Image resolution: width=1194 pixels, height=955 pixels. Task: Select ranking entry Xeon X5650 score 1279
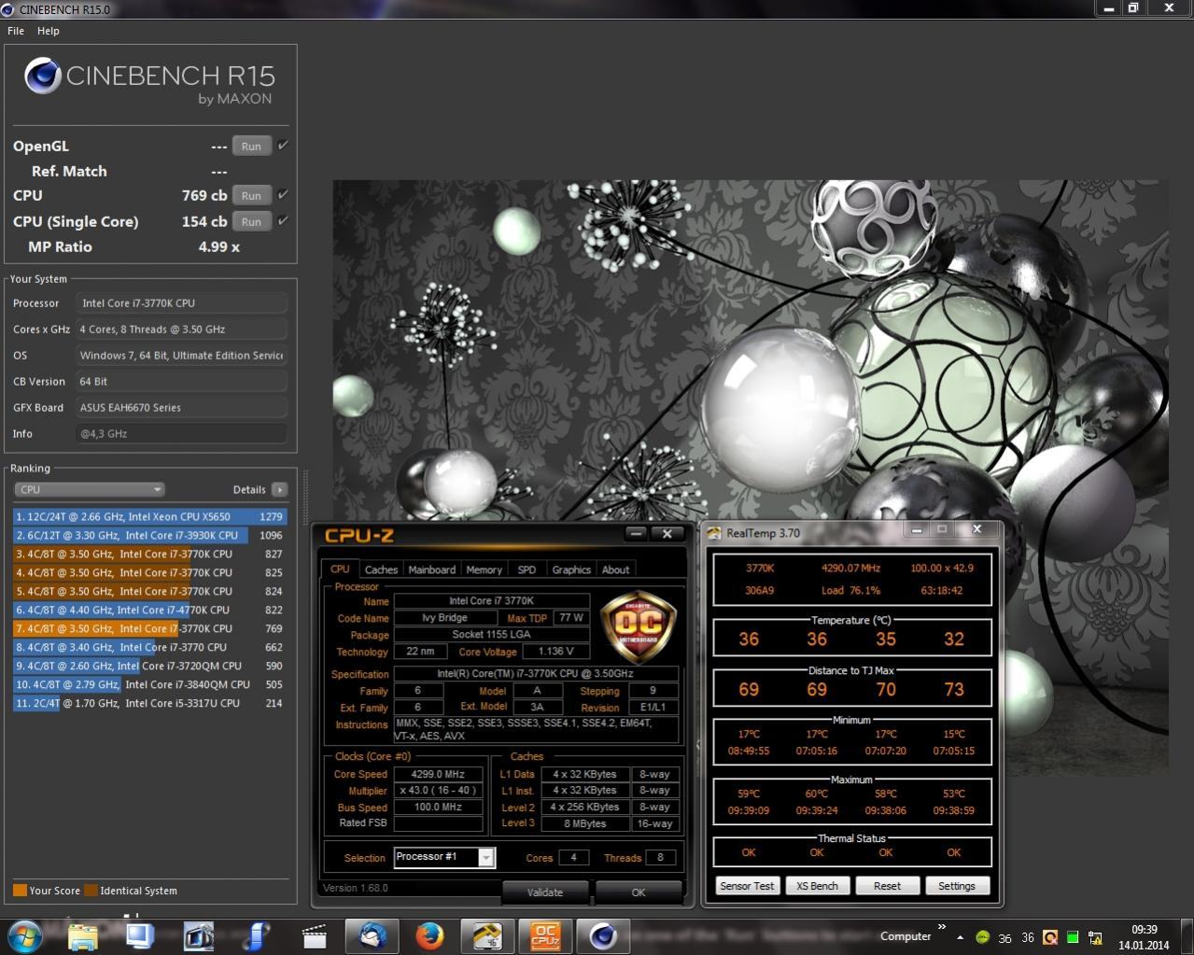pyautogui.click(x=149, y=516)
